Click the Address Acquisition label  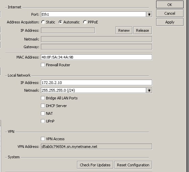pyautogui.click(x=23, y=22)
